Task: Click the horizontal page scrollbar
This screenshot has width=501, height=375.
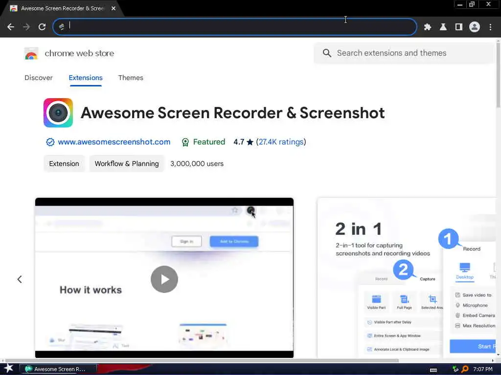Action: tap(201, 361)
